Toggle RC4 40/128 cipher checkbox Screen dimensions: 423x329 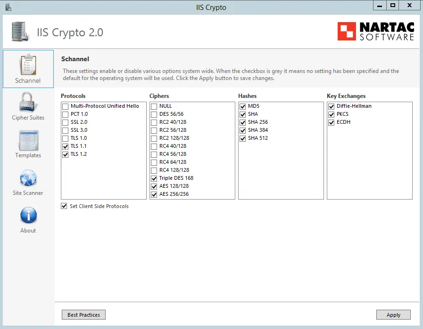click(x=154, y=146)
